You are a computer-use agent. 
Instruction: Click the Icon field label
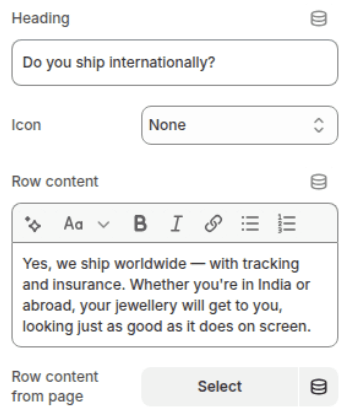coord(27,125)
